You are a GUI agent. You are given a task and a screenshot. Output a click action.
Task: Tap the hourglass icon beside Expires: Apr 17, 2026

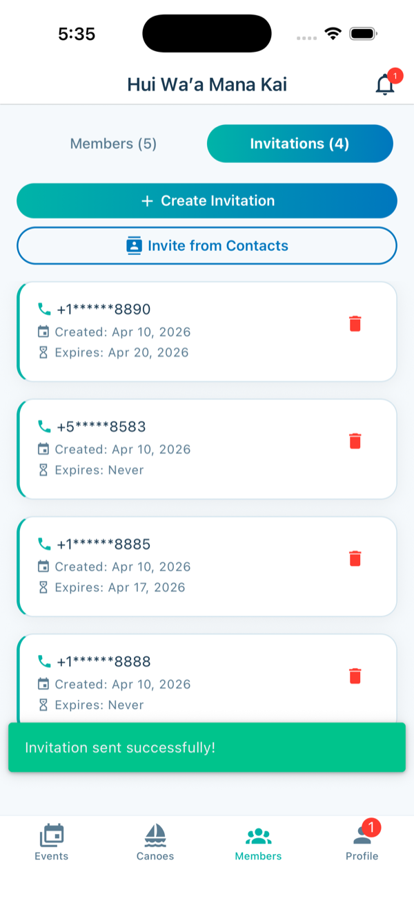pos(43,587)
